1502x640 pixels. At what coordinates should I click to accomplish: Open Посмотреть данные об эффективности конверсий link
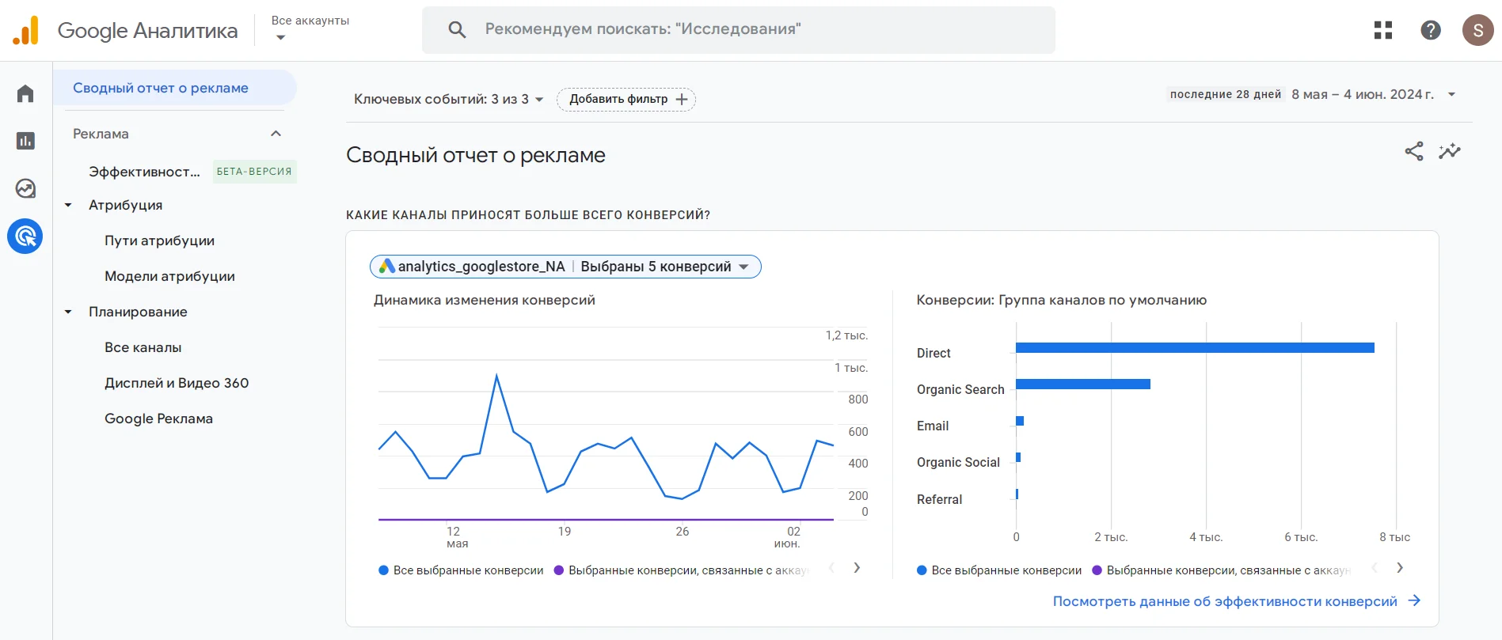1225,601
